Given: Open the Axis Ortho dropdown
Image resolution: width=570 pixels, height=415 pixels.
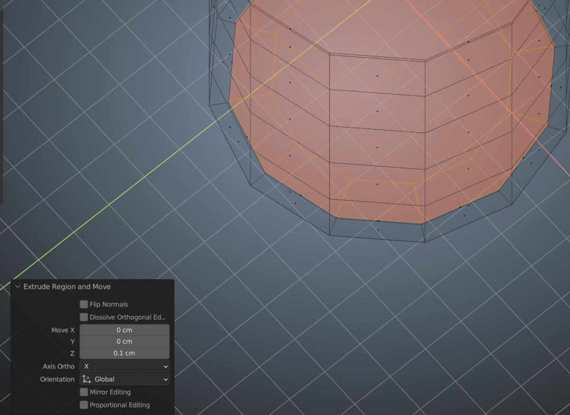Looking at the screenshot, I should (124, 367).
